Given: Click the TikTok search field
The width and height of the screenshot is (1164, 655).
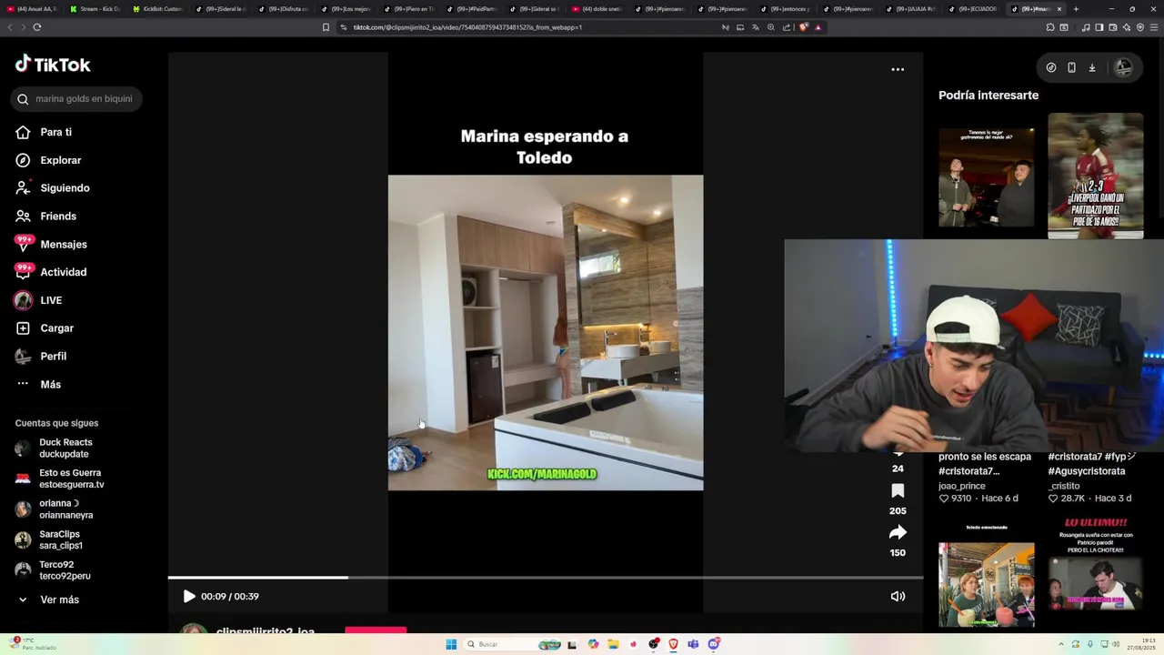Looking at the screenshot, I should coord(76,99).
